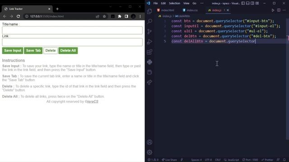Viewport: 289px width, 162px height.
Task: Click the Save Input button
Action: pyautogui.click(x=13, y=50)
